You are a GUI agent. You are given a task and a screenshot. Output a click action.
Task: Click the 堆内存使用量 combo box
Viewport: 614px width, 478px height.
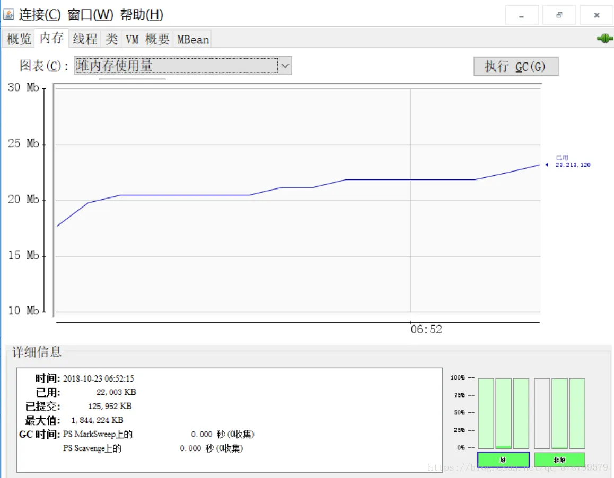pos(182,66)
